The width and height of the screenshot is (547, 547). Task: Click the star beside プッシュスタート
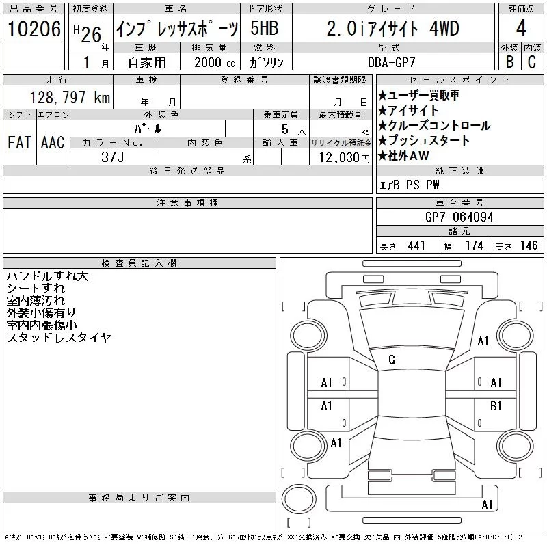coord(383,141)
